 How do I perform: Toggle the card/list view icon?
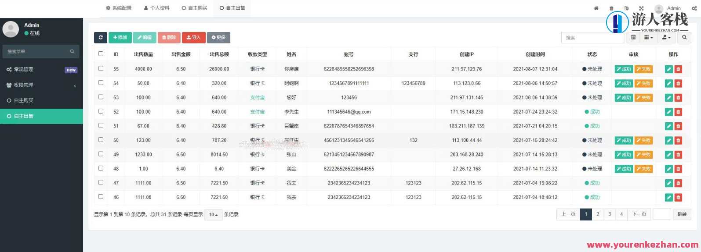tap(633, 38)
